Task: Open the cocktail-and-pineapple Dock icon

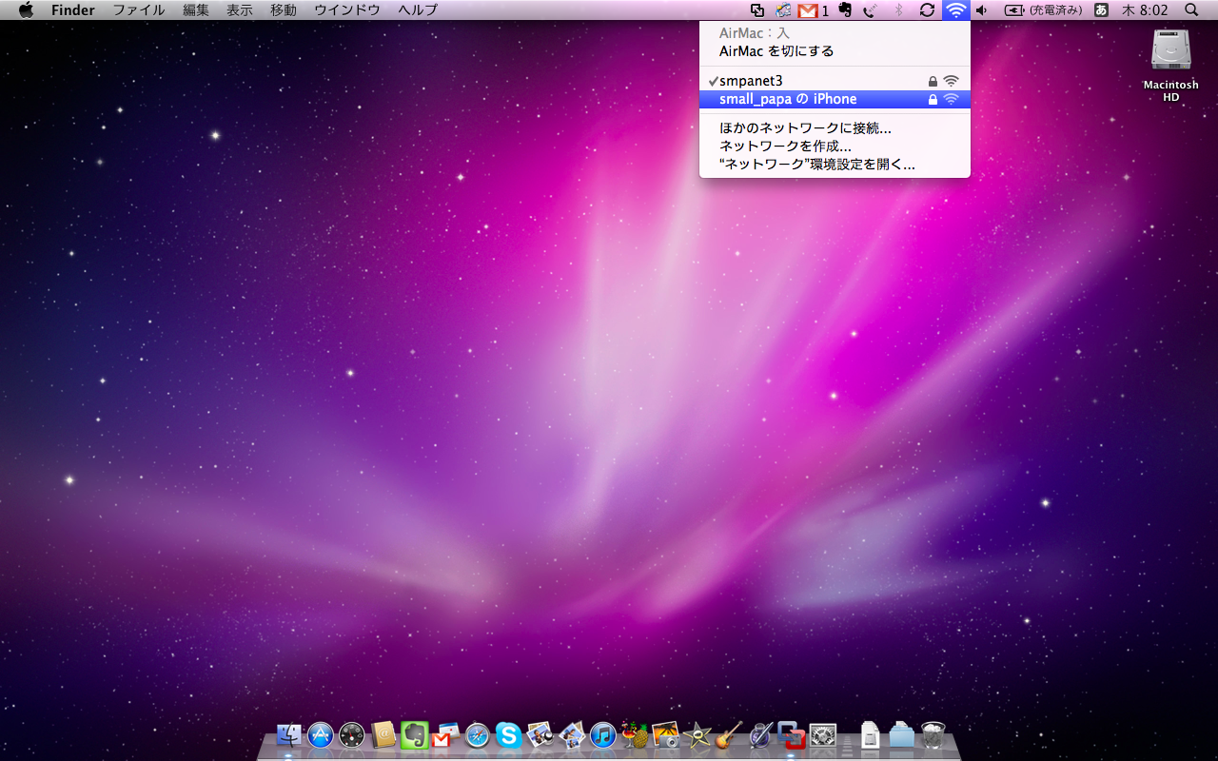Action: [634, 734]
